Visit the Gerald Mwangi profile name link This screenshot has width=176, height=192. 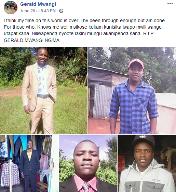point(38,4)
